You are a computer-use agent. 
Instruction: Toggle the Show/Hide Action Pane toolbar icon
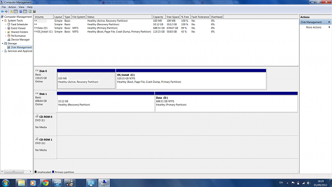coord(25,12)
